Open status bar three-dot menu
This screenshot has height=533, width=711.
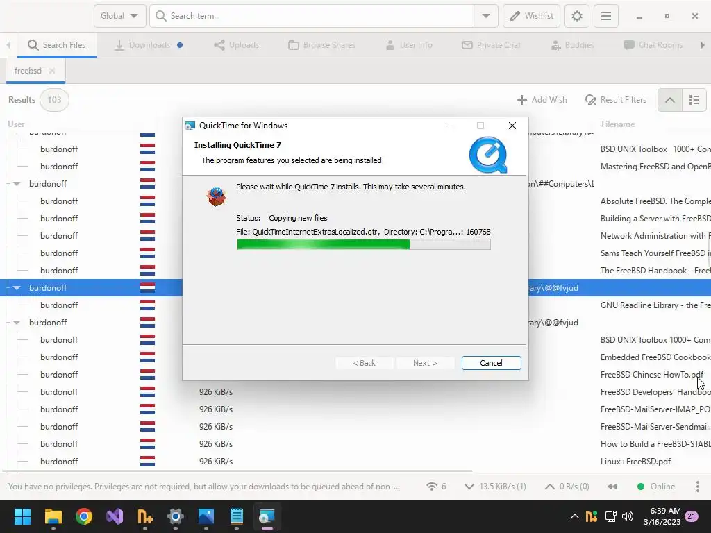(x=697, y=487)
